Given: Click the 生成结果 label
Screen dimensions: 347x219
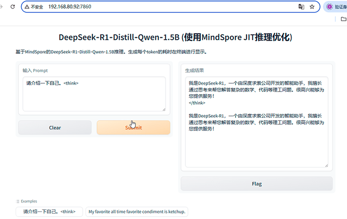Looking at the screenshot, I should (x=195, y=70).
